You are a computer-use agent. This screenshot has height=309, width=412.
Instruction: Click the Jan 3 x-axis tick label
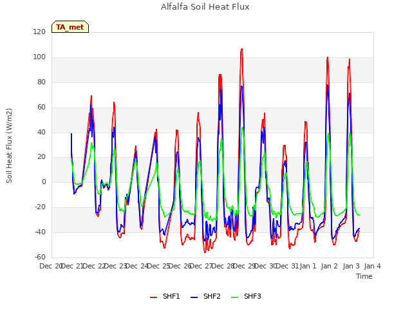pos(351,266)
